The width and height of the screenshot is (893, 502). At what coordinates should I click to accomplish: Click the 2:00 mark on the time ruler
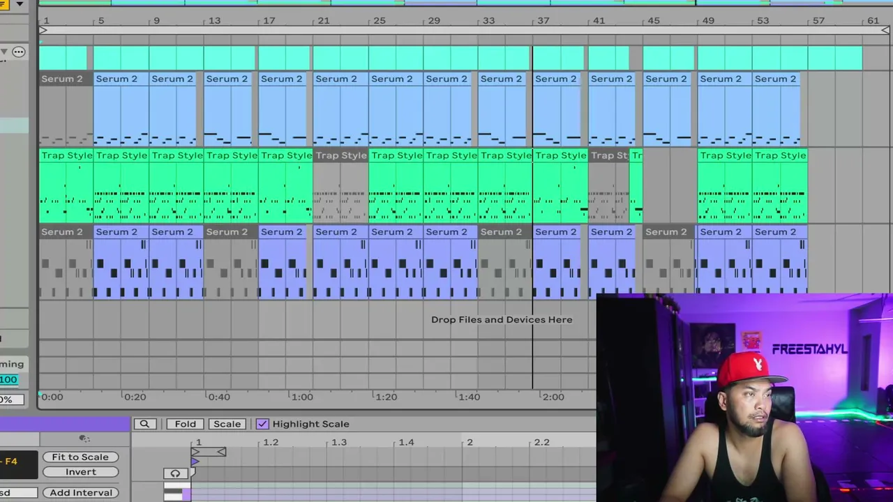(x=553, y=397)
